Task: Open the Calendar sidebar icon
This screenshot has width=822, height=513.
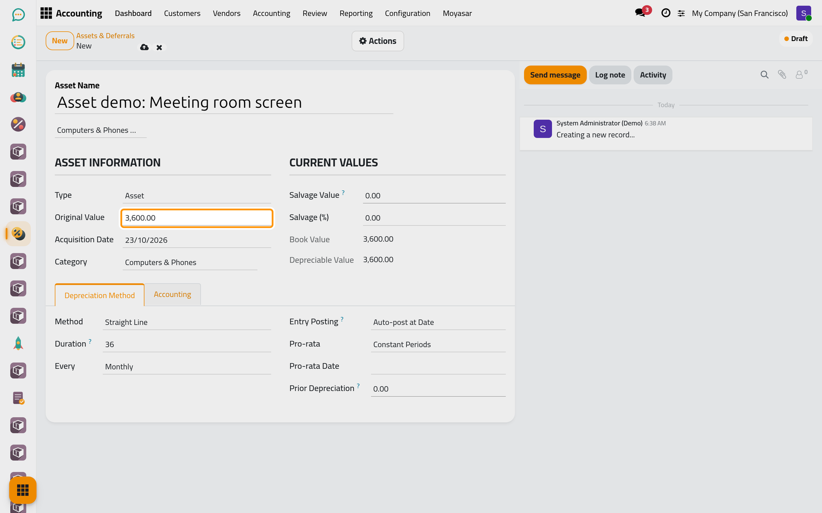Action: [18, 70]
